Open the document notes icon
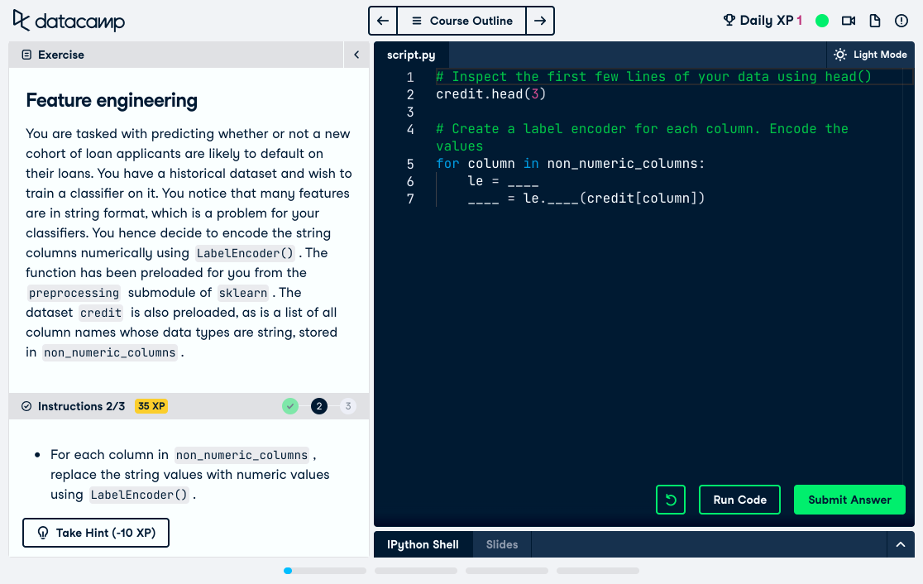 [875, 21]
